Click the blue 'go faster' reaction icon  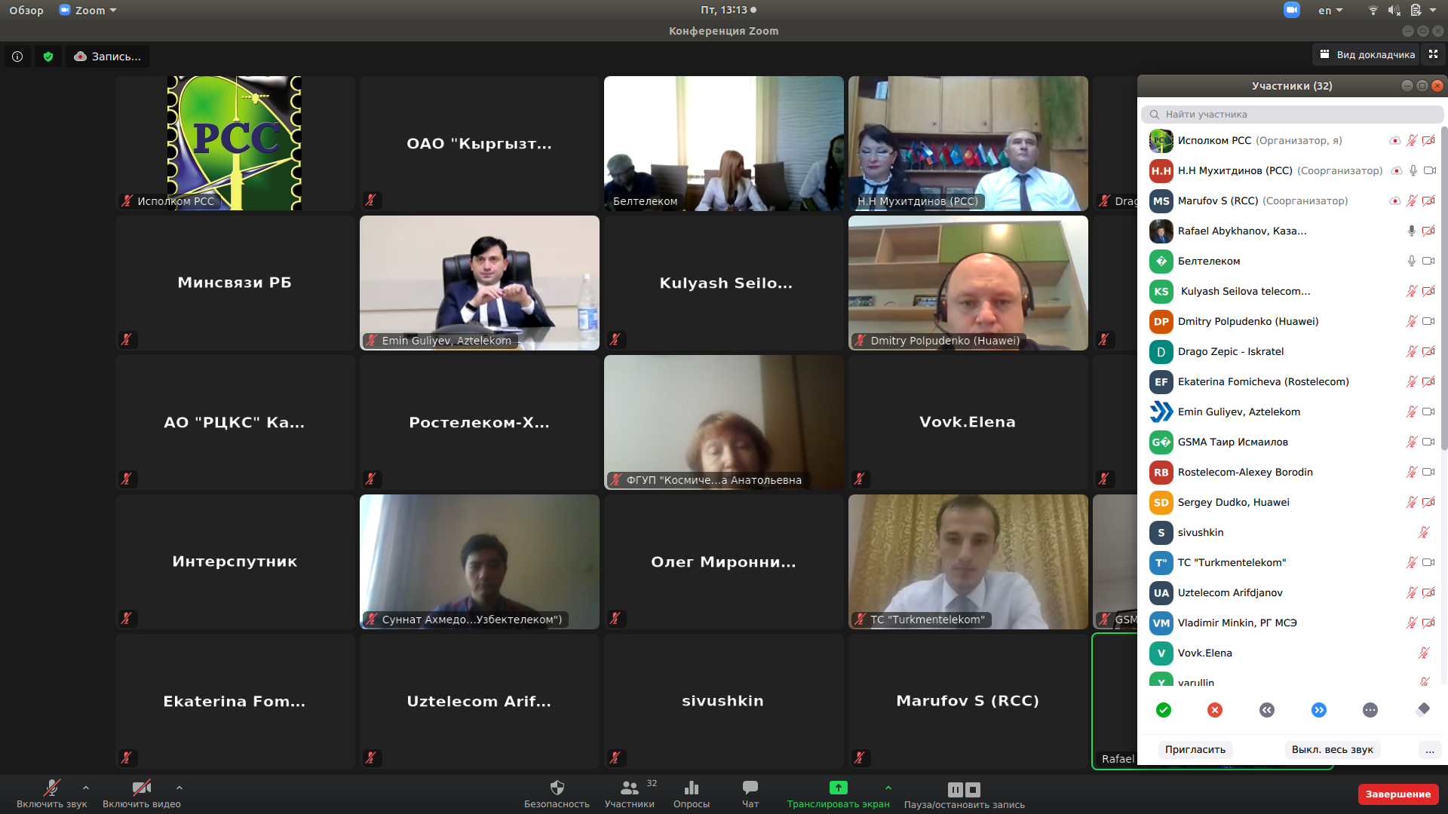pos(1318,710)
